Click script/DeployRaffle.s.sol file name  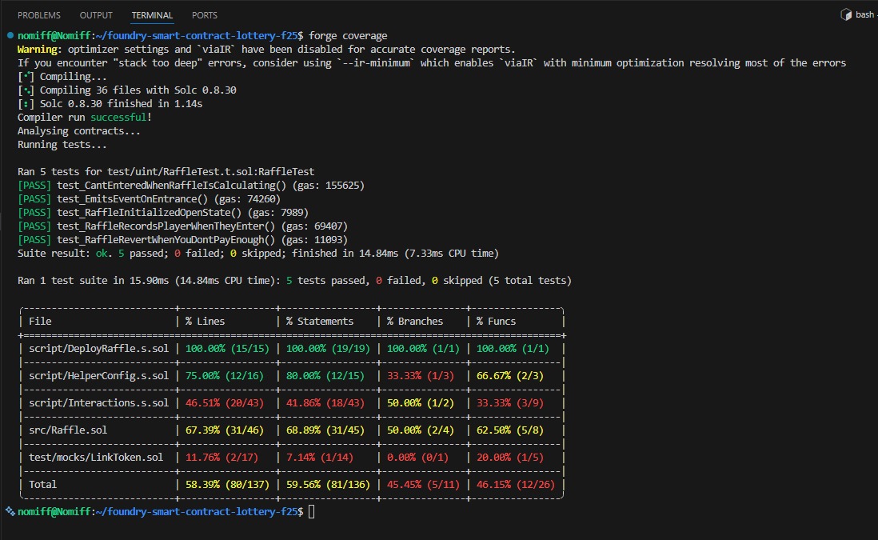98,349
